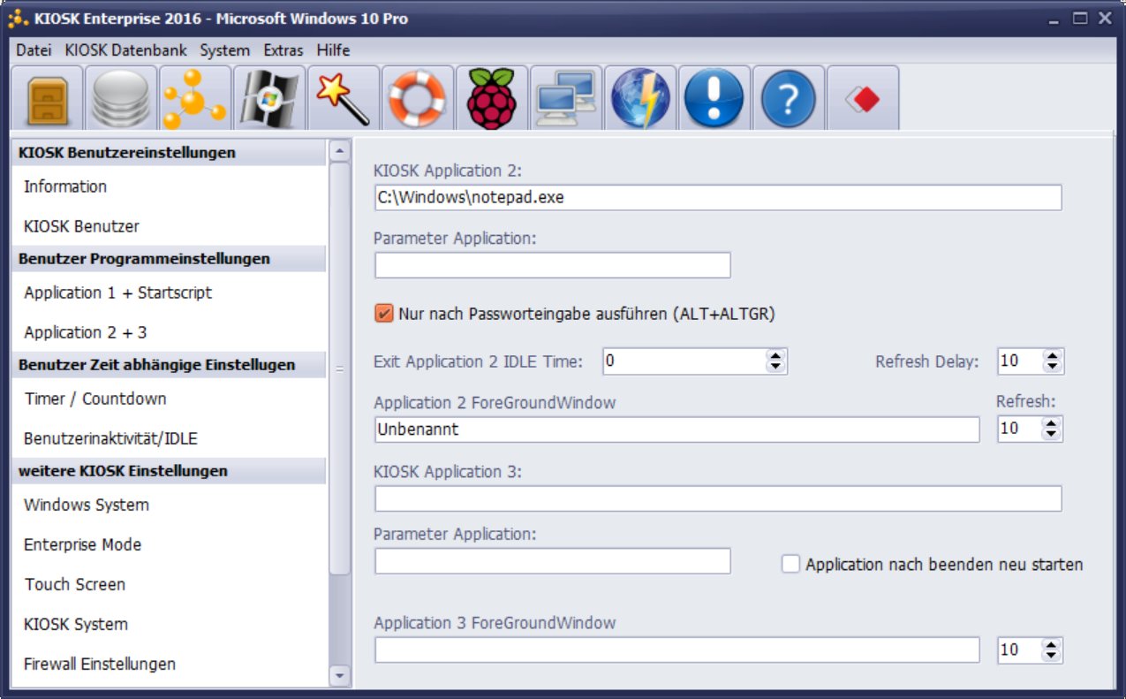The image size is (1126, 699).
Task: Click KIOSK Benutzereinstellungen section header
Action: (x=168, y=153)
